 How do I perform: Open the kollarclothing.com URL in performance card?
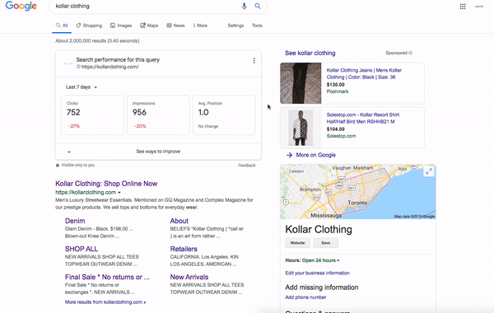pos(110,67)
